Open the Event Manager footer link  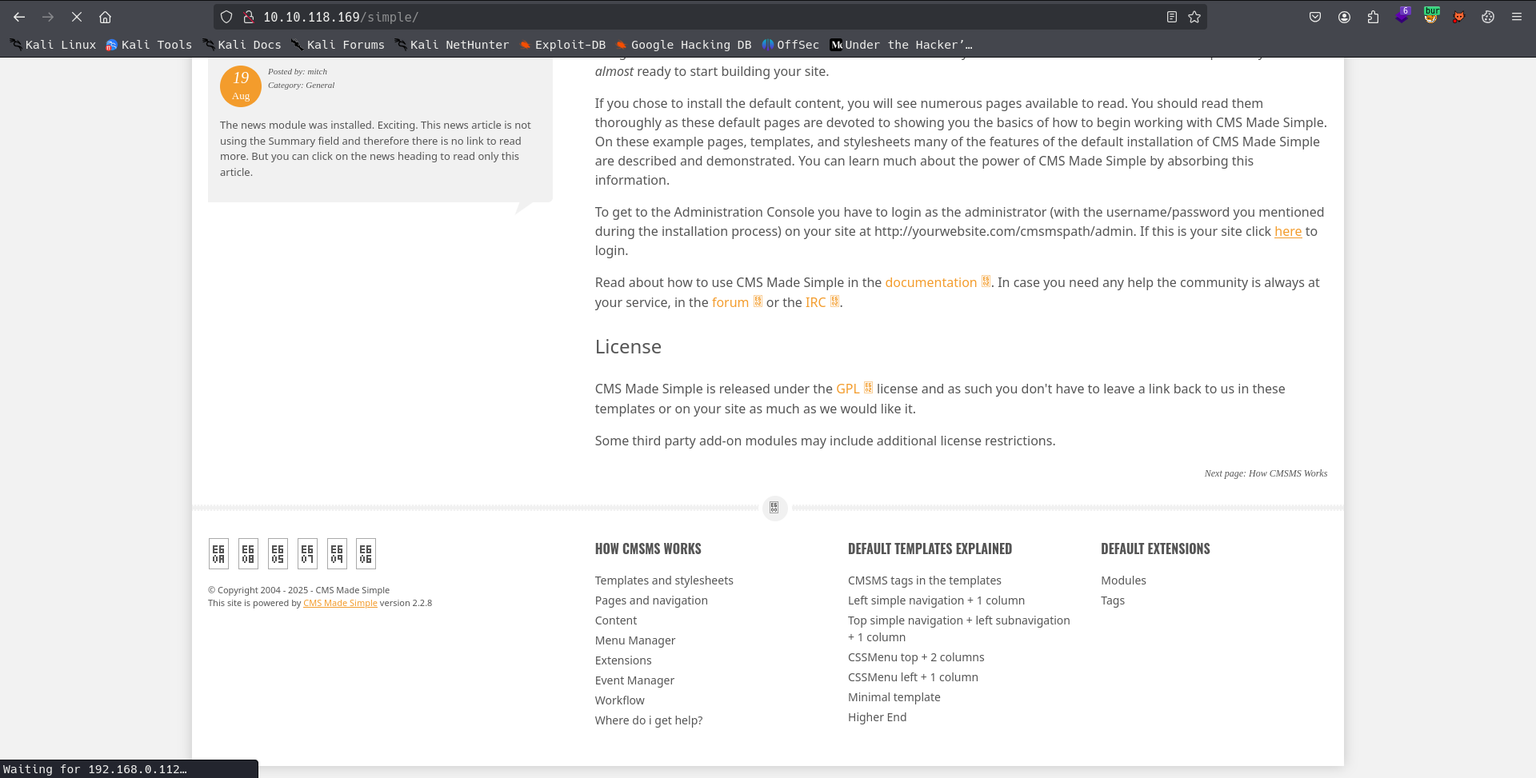pyautogui.click(x=634, y=680)
